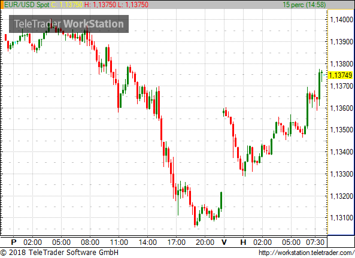Select the 17:00 time axis marker
355x258 pixels.
(177, 242)
